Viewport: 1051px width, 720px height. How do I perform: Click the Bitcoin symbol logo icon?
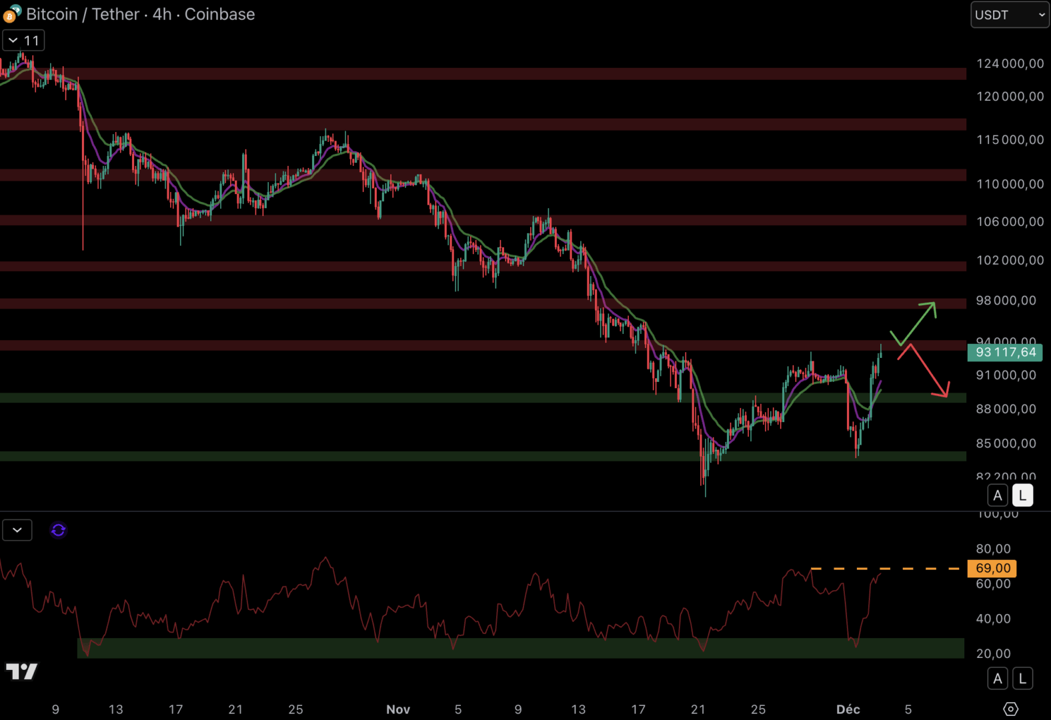(x=11, y=14)
